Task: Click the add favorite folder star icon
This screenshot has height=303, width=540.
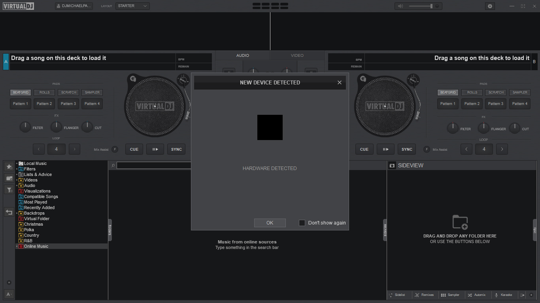Action: pyautogui.click(x=9, y=167)
